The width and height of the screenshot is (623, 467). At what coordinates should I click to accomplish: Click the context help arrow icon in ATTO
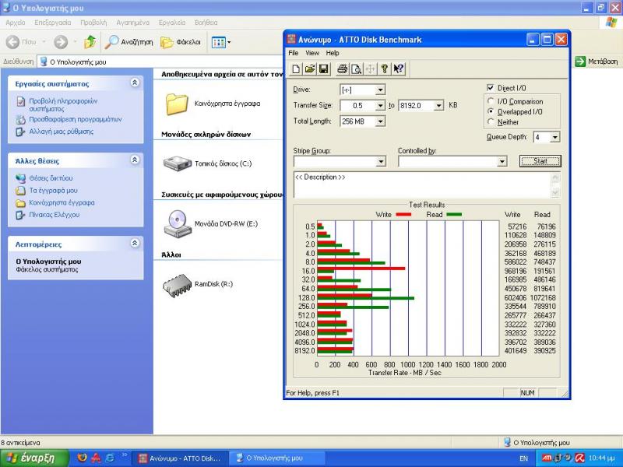click(399, 69)
